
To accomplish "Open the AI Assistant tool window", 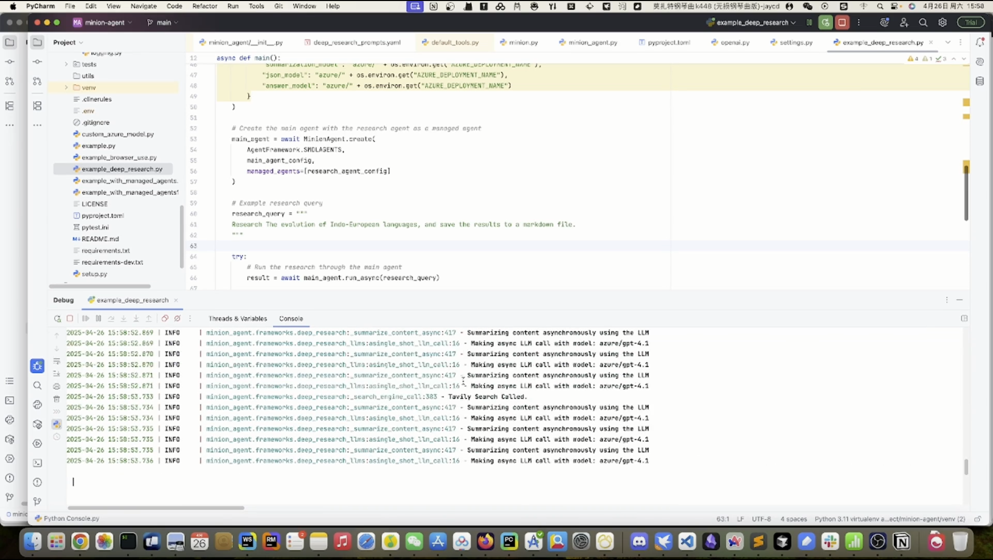I will point(980,62).
